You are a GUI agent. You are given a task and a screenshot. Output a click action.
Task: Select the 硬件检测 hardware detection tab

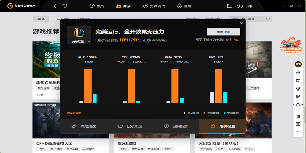[x=222, y=126]
